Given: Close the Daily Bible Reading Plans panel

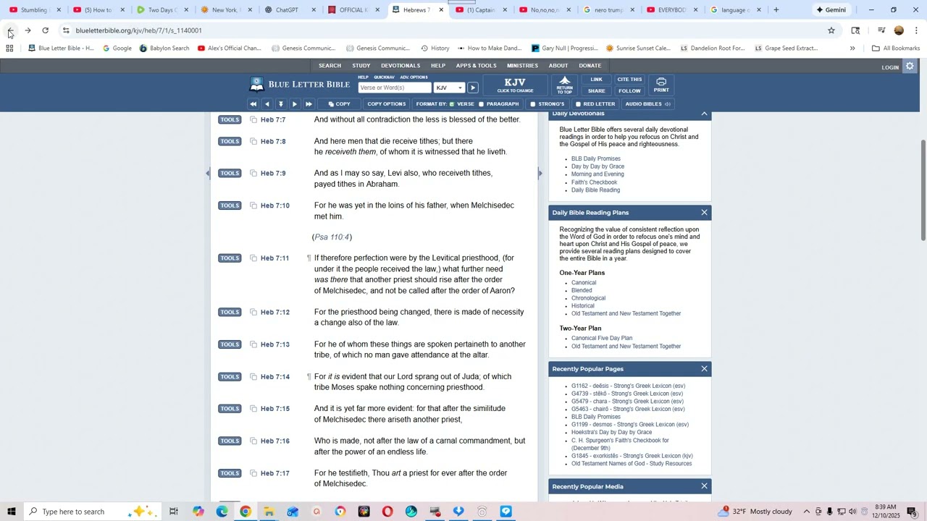Looking at the screenshot, I should click(704, 213).
